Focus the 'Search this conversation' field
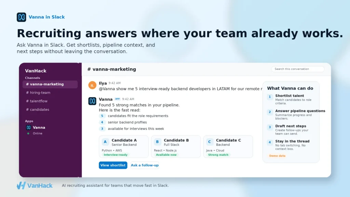 (298, 69)
